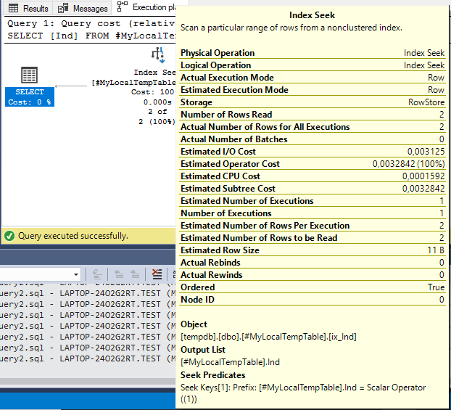The height and width of the screenshot is (410, 451).
Task: Select the blue SELECT Cost 0 % node label
Action: click(30, 97)
